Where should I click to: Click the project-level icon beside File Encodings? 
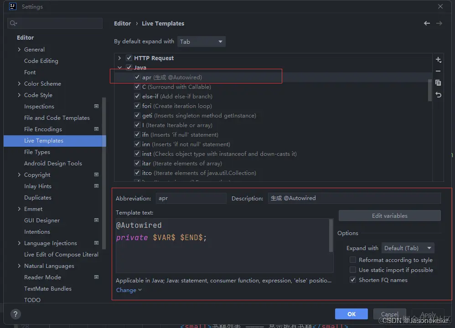96,129
